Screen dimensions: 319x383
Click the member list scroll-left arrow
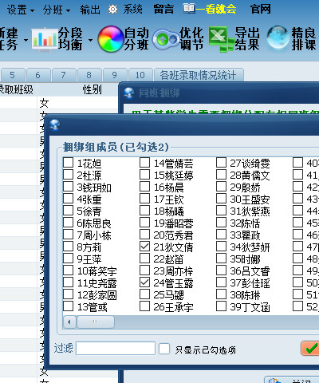(69, 322)
